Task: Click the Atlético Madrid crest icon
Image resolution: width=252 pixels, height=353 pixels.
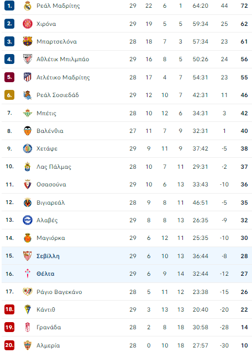Action: [x=28, y=77]
